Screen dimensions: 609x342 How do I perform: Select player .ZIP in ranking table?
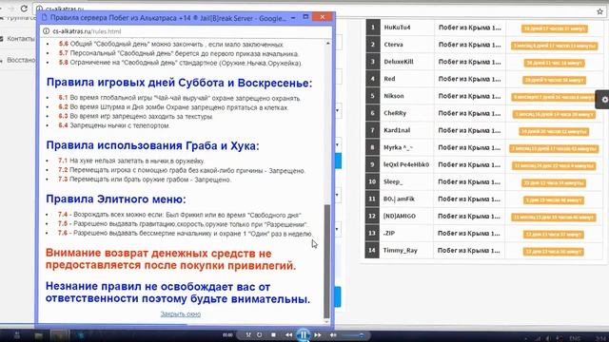click(389, 233)
